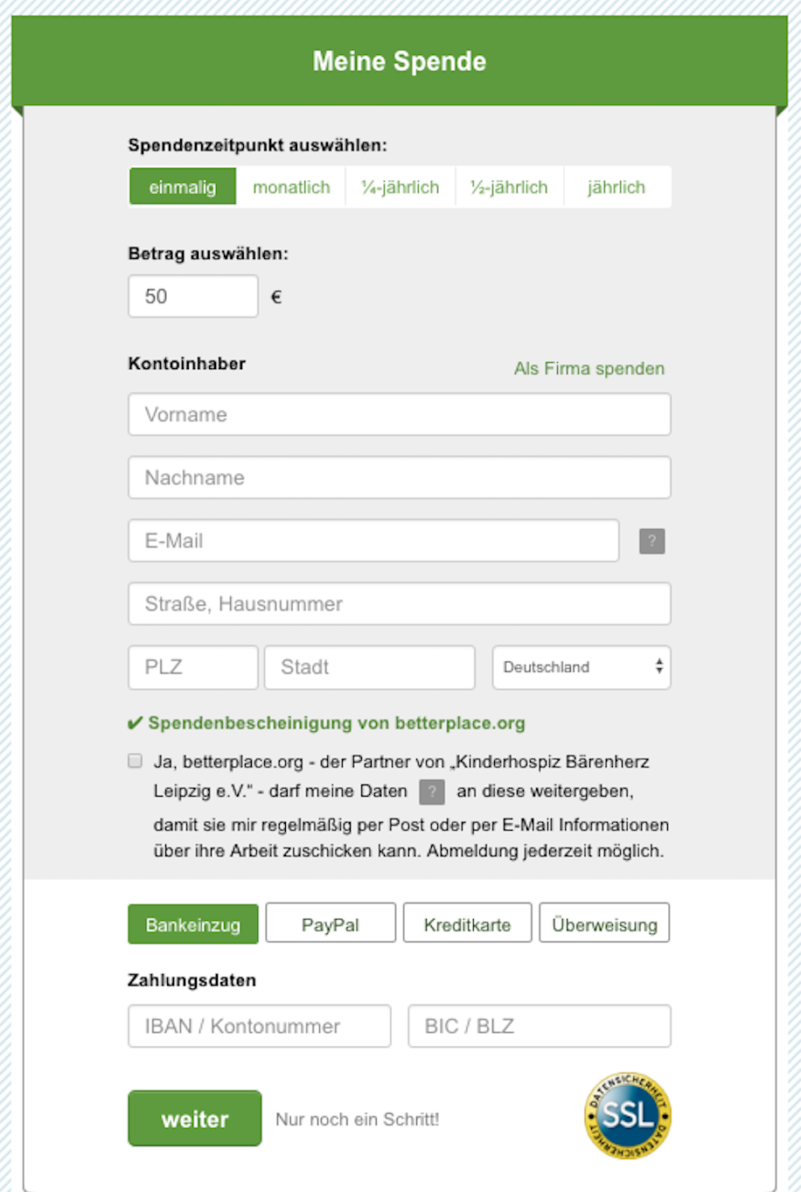Switch to monatlich donation frequency

pyautogui.click(x=291, y=187)
